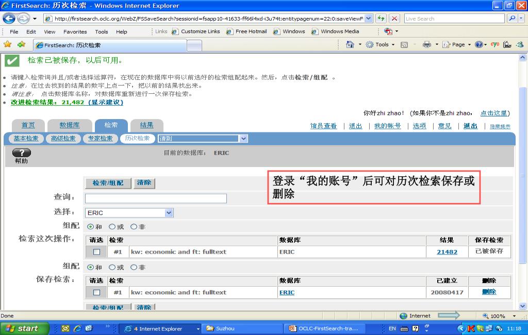The height and width of the screenshot is (335, 528).
Task: Open the Favorites menu in menu bar
Action: 75,31
